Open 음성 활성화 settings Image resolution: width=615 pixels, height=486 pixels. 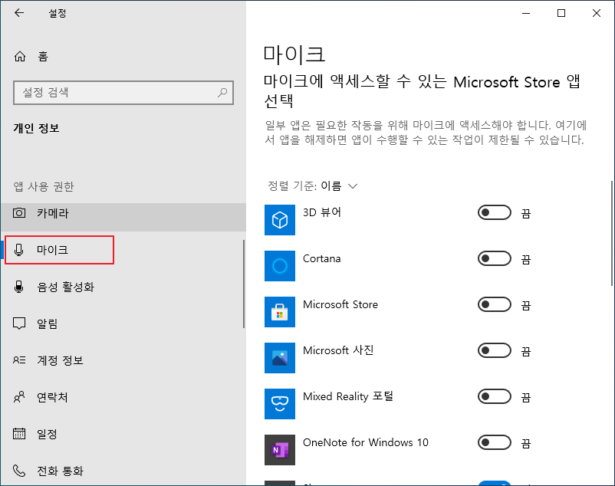click(x=123, y=287)
